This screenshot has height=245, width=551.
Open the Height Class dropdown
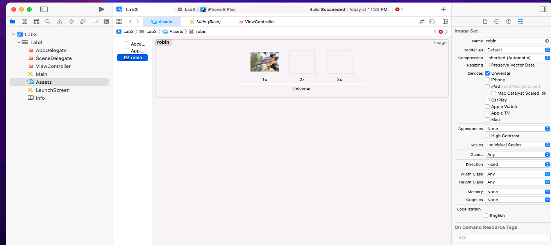(517, 182)
